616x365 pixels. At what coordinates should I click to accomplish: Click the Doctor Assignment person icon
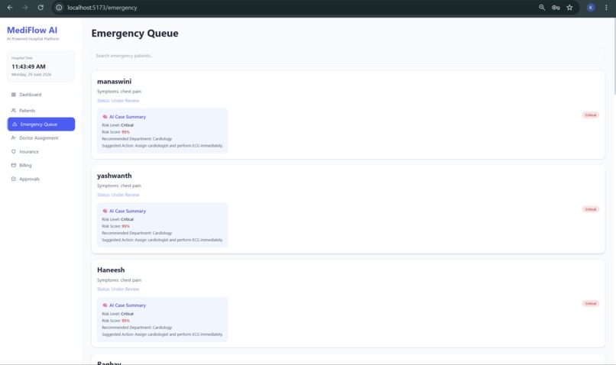coord(14,137)
